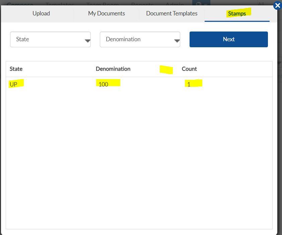Select the Stamps tab

(237, 13)
